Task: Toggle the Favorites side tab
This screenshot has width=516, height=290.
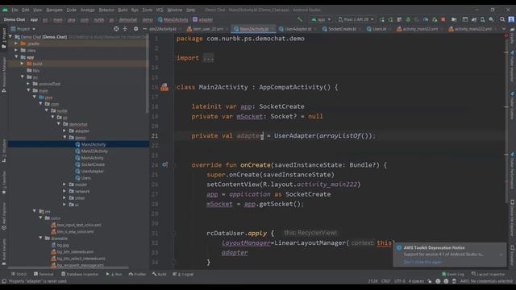Action: [4, 183]
